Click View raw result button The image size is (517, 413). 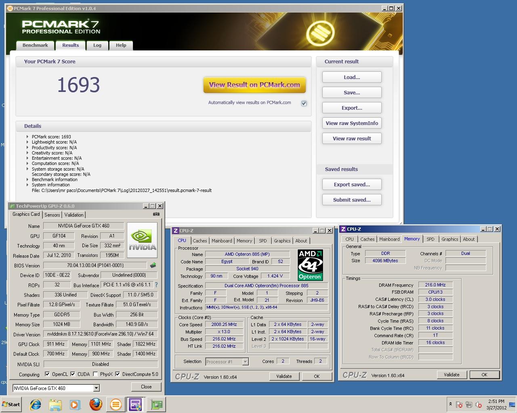point(352,138)
